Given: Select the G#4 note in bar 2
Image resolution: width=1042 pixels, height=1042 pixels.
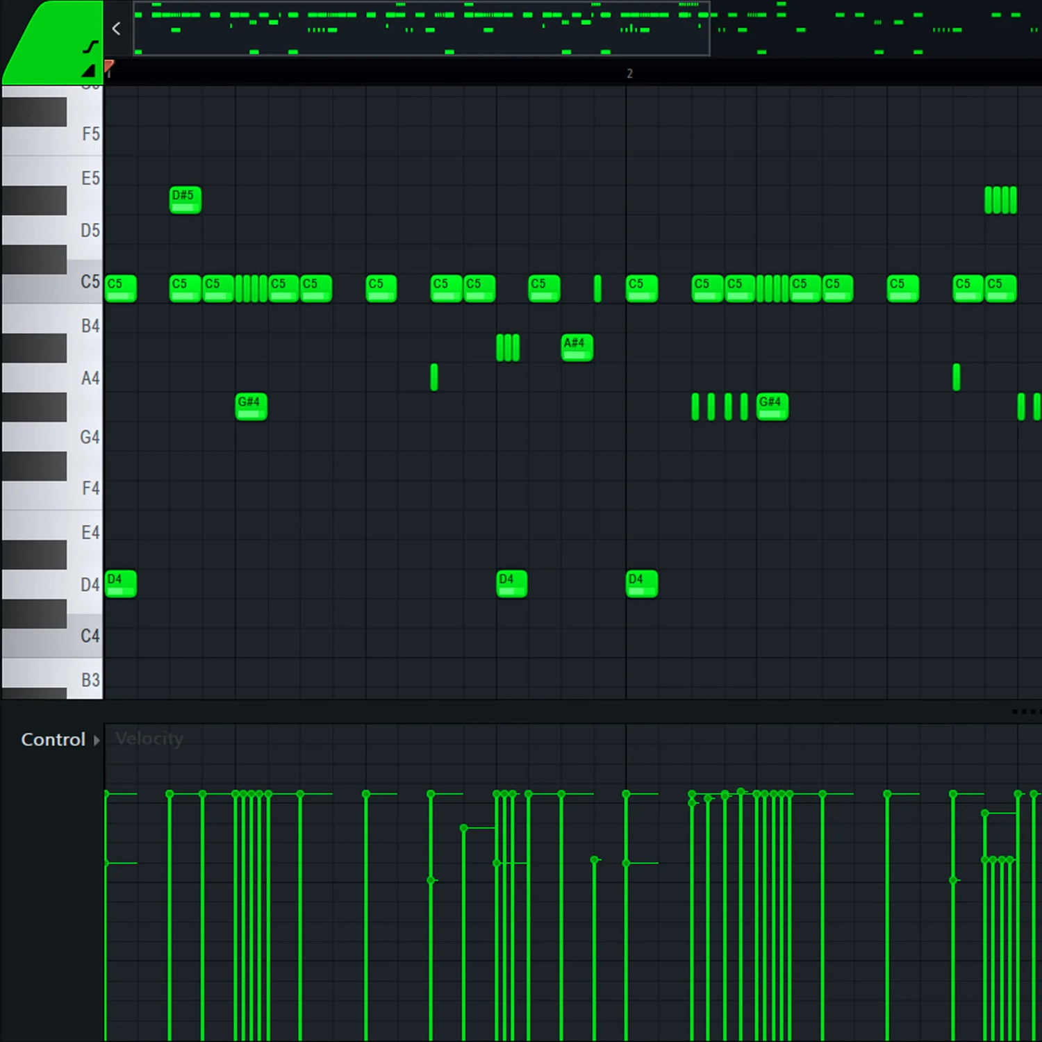Looking at the screenshot, I should (x=772, y=406).
